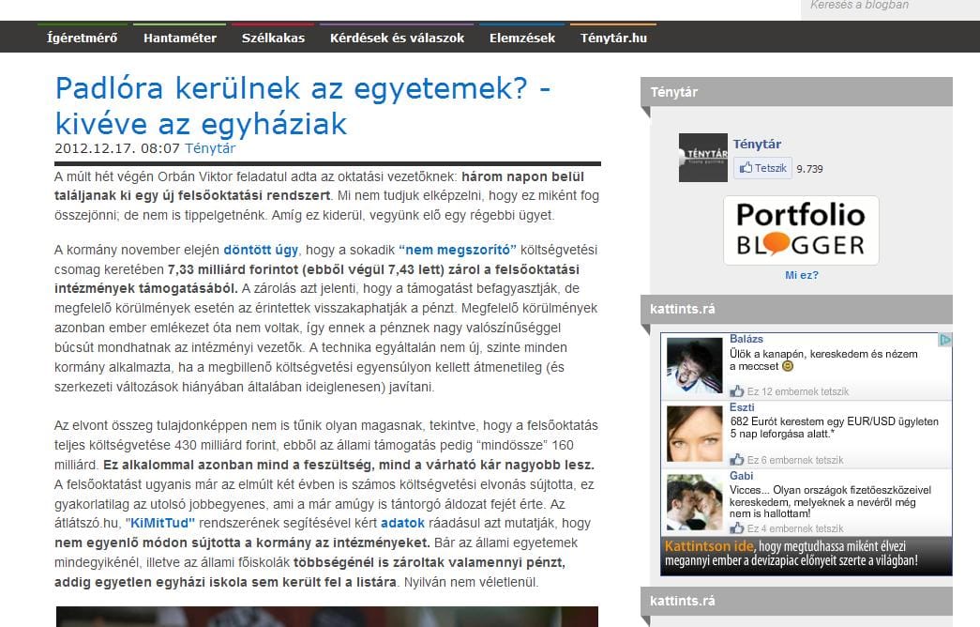Select the Elemzések menu item
980x627 pixels.
point(521,38)
